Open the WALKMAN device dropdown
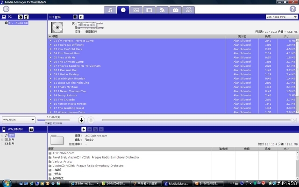Viewport: 299px width, 187px height. click(19, 120)
